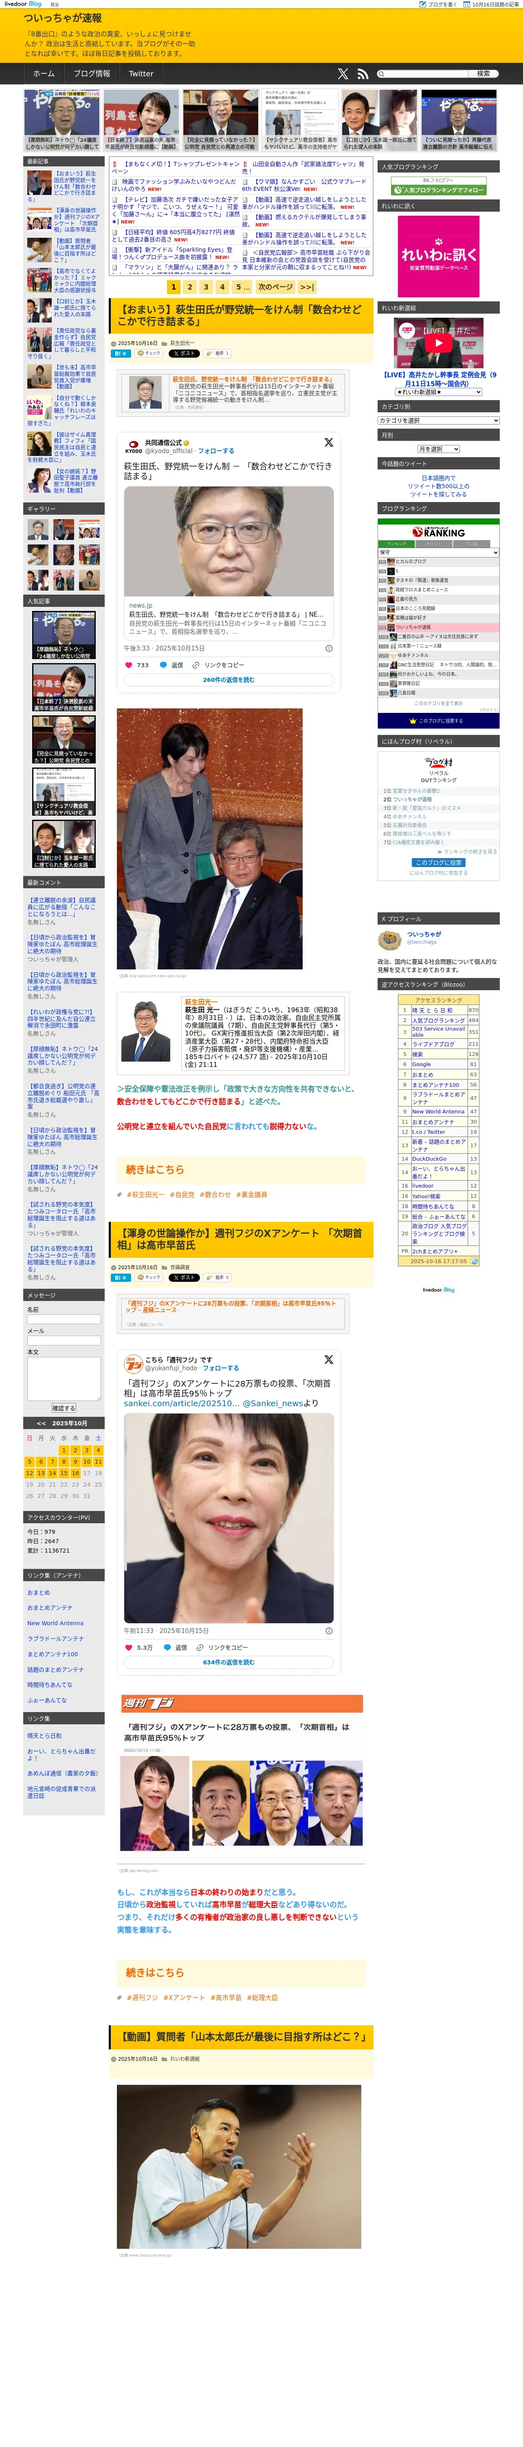
Task: Open New World Antenna link in リンク集
Action: pos(55,1624)
